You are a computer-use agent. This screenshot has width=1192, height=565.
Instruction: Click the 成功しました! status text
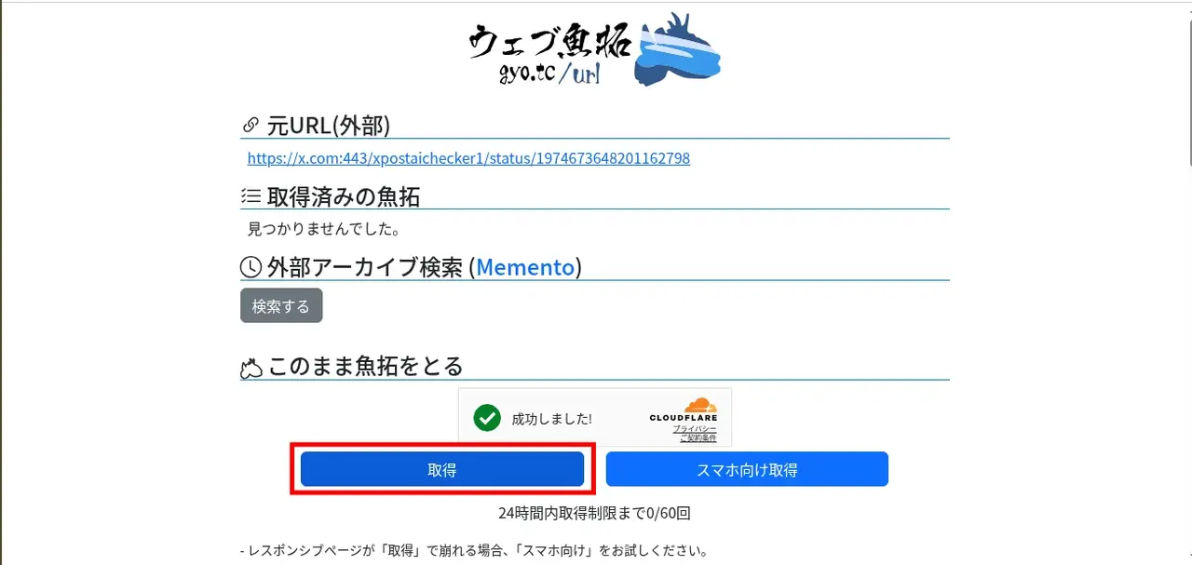[551, 419]
